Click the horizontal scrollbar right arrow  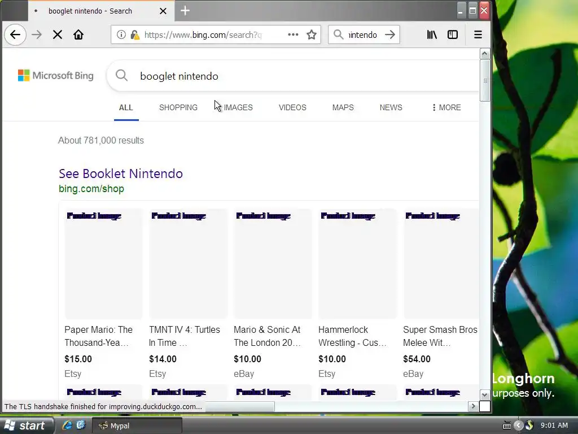pyautogui.click(x=474, y=406)
